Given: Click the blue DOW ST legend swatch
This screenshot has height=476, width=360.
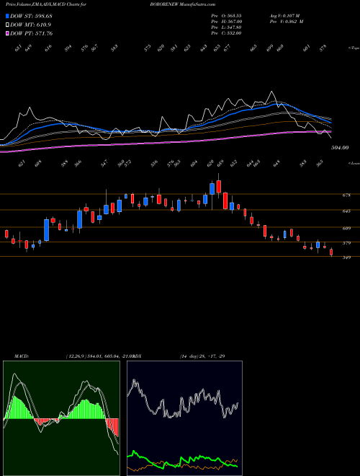Looking at the screenshot, I should pos(7,16).
